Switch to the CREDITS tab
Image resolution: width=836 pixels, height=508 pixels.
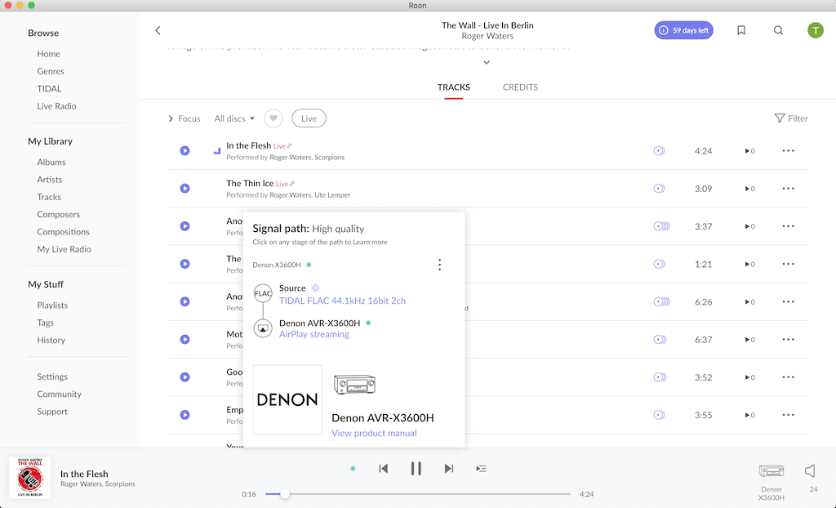click(520, 87)
